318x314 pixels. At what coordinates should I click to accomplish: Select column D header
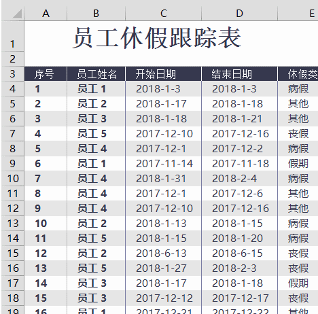239,14
